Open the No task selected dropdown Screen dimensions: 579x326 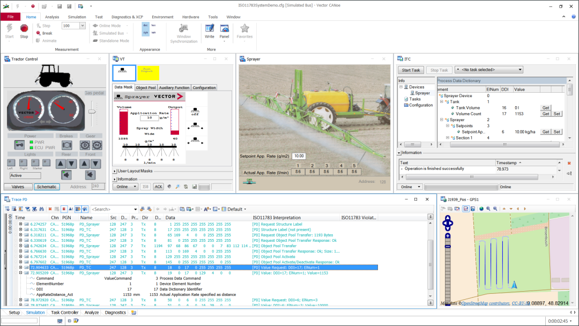coord(489,69)
